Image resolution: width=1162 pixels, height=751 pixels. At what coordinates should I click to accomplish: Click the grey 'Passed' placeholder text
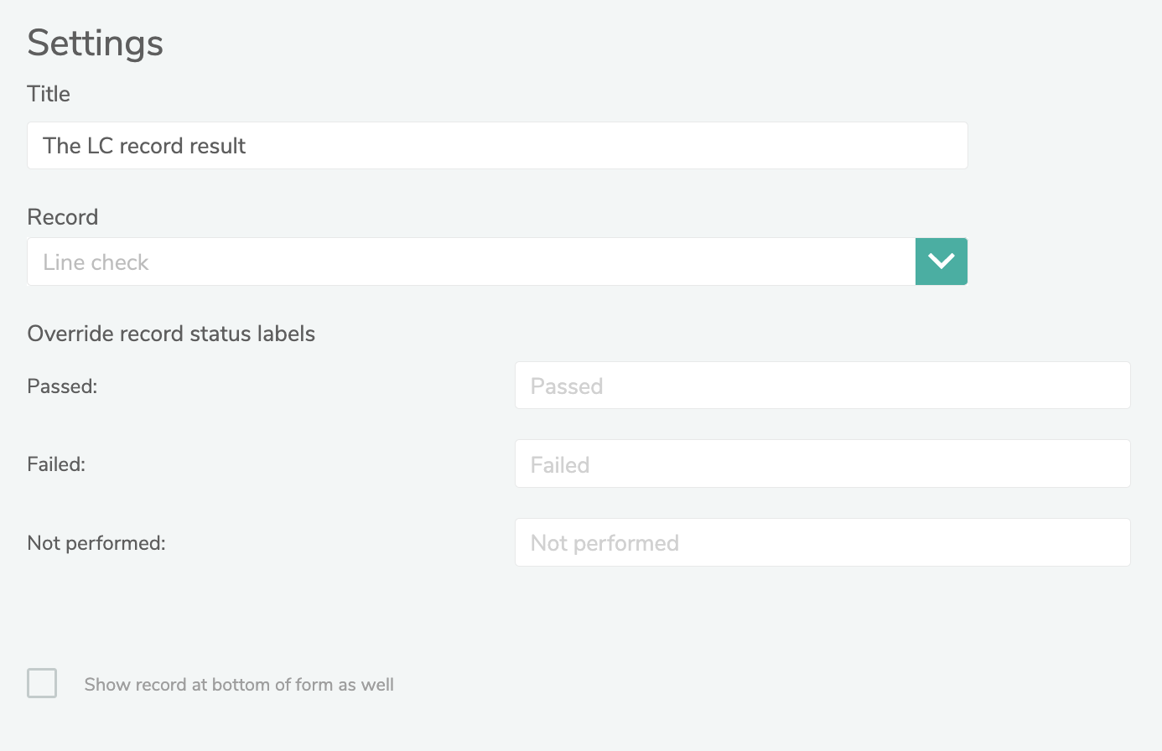click(x=567, y=386)
